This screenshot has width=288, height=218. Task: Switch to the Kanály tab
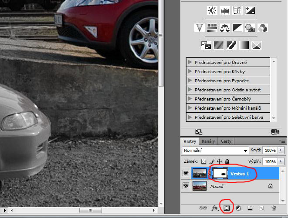pyautogui.click(x=208, y=141)
